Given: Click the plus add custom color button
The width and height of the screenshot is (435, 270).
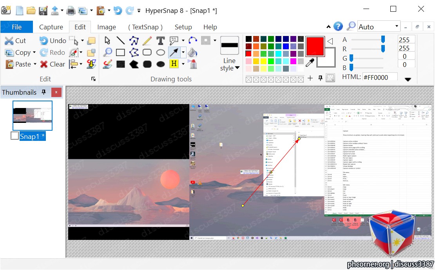Looking at the screenshot, I should [310, 78].
